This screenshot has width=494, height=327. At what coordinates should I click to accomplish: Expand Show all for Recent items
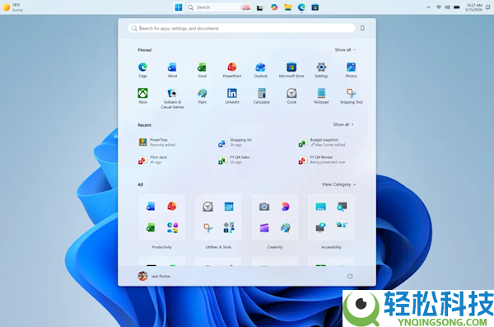(343, 124)
